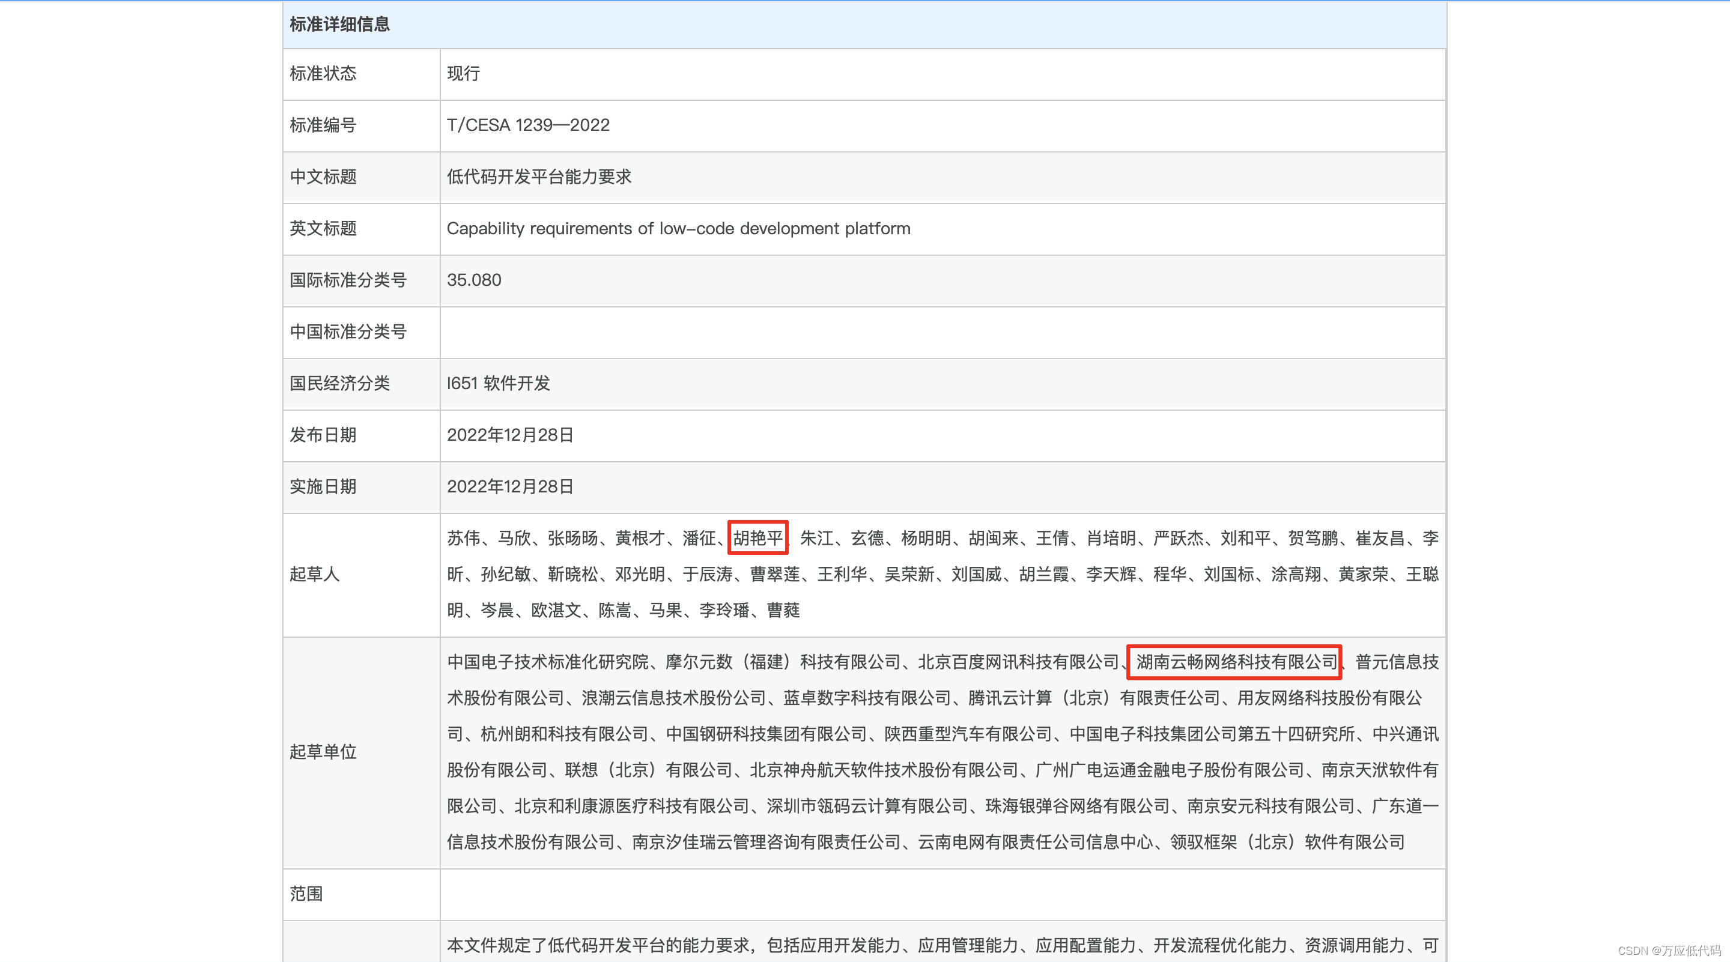This screenshot has width=1730, height=962.
Task: Click the 实施日期 row label
Action: 323,487
